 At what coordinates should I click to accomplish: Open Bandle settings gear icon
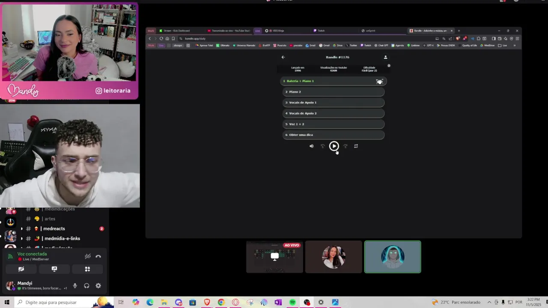pos(389,66)
